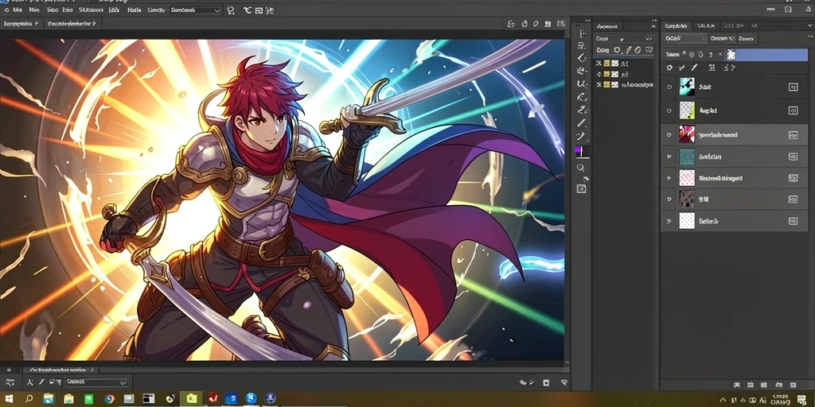The width and height of the screenshot is (815, 407).
Task: Open the dropdown in the top menu bar
Action: coord(196,10)
